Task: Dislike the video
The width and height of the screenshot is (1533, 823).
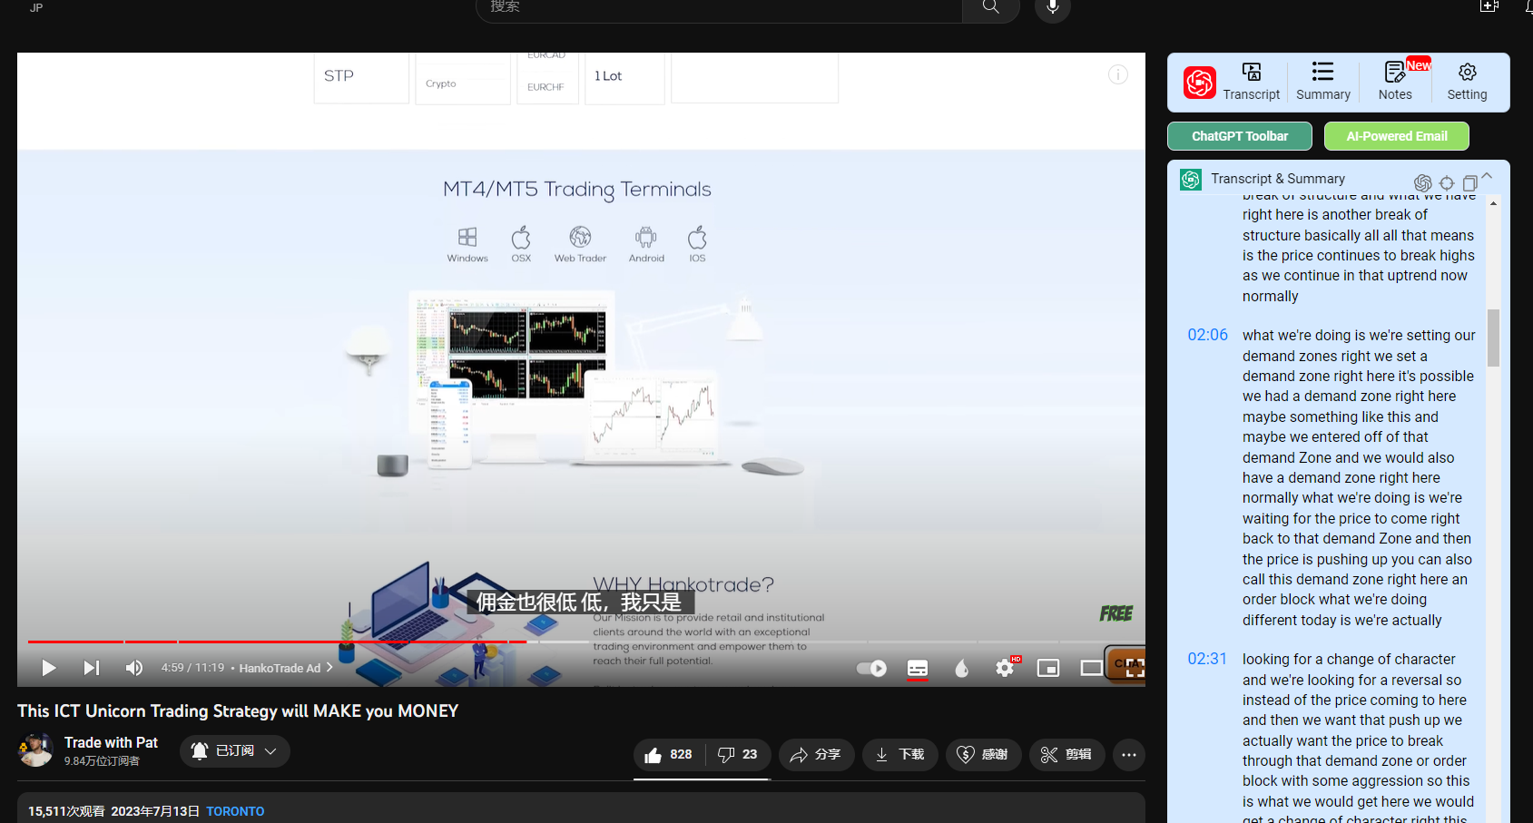Action: click(738, 754)
